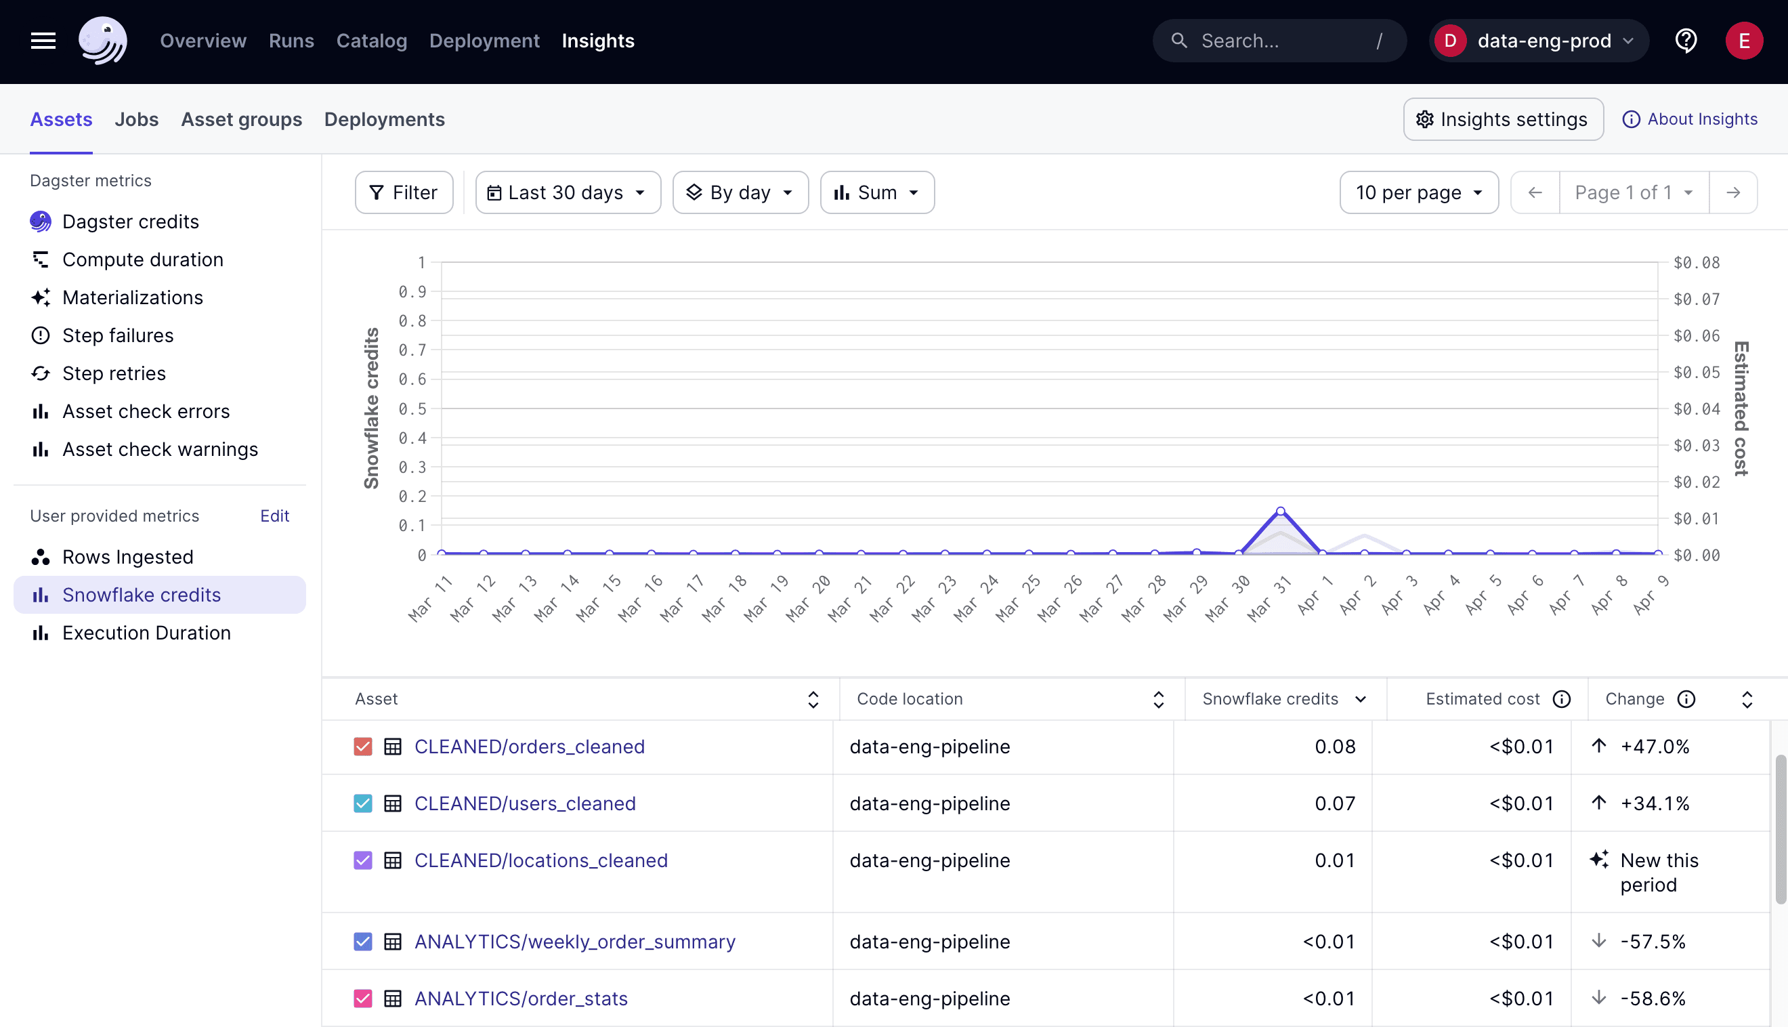Open Insights settings

[x=1502, y=119]
